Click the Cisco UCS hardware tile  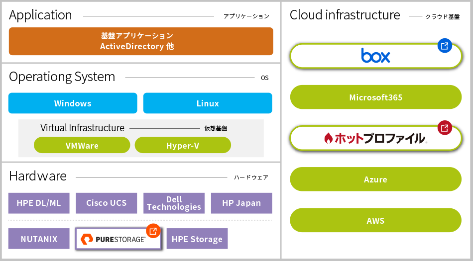(107, 203)
